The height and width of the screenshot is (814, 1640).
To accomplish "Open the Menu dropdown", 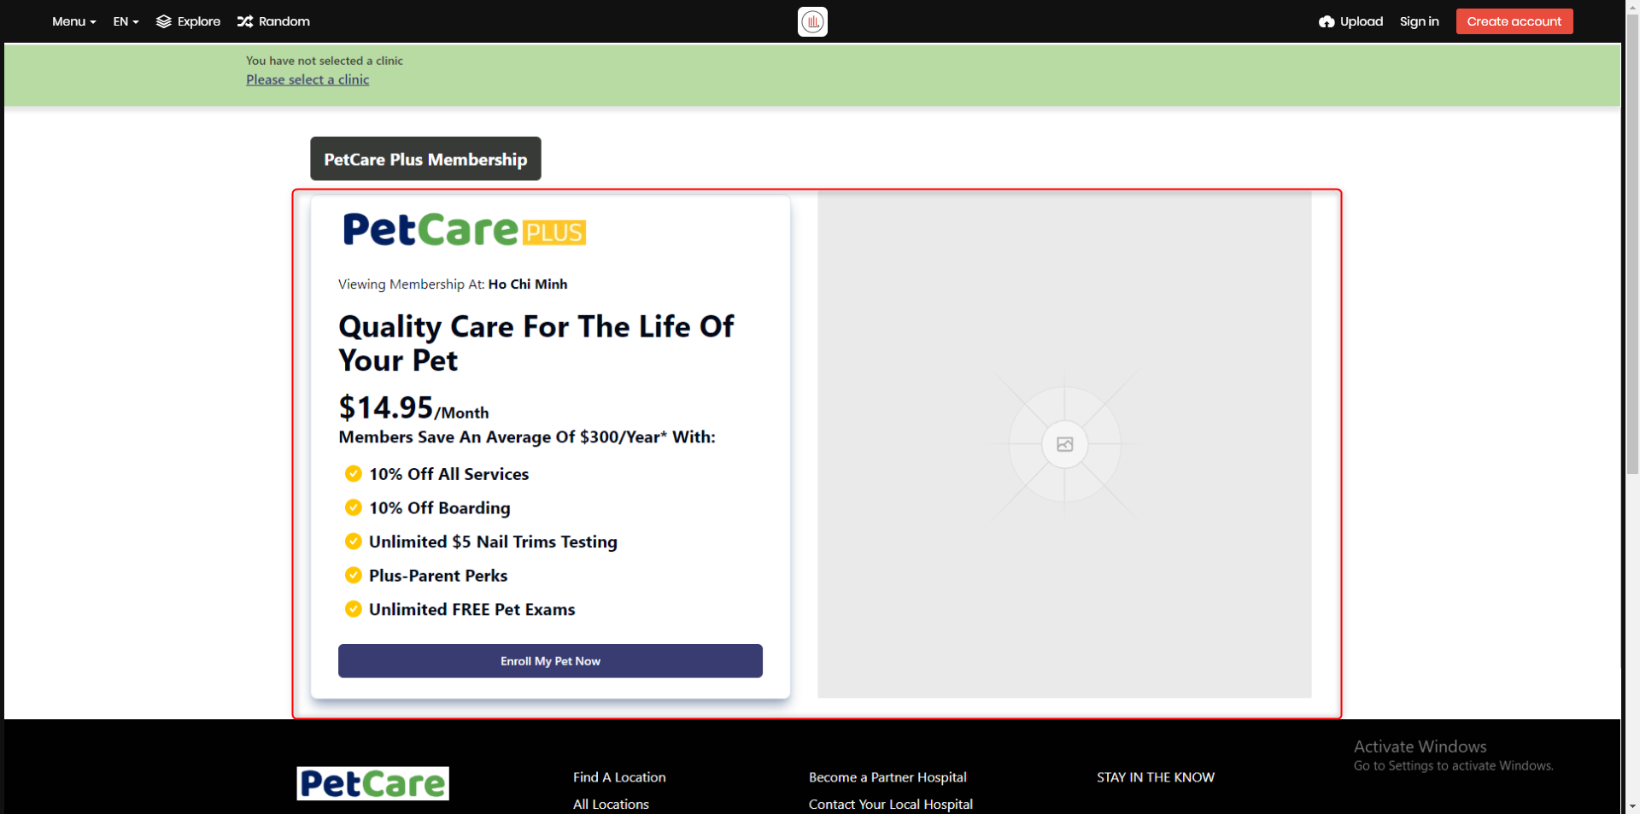I will click(73, 21).
